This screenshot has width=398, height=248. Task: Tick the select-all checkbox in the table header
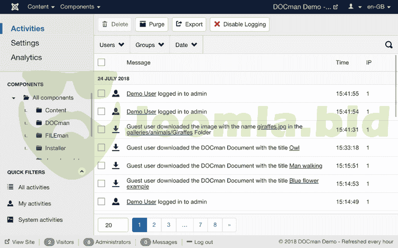click(101, 63)
